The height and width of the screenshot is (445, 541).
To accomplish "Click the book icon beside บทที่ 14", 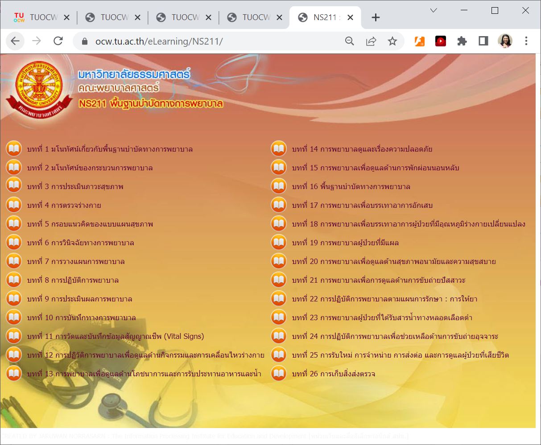I will (x=279, y=149).
